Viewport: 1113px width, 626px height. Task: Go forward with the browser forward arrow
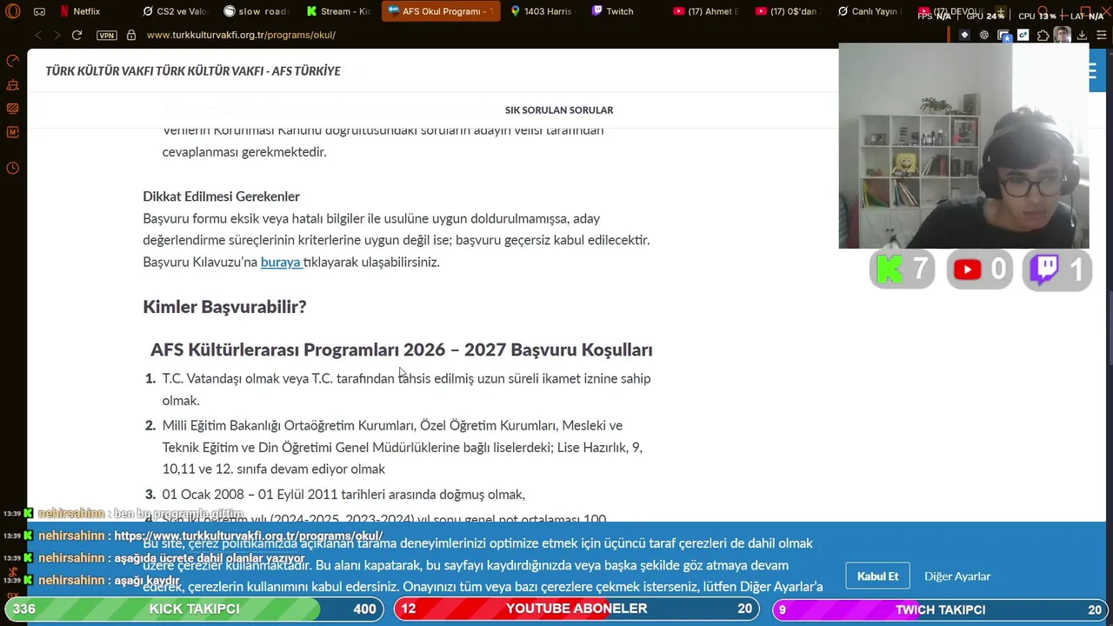pos(57,35)
